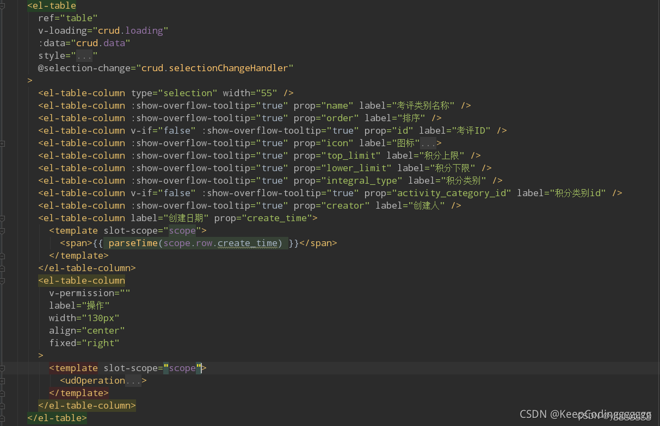Click the integral_type prop value
660x426 pixels.
[x=363, y=181]
